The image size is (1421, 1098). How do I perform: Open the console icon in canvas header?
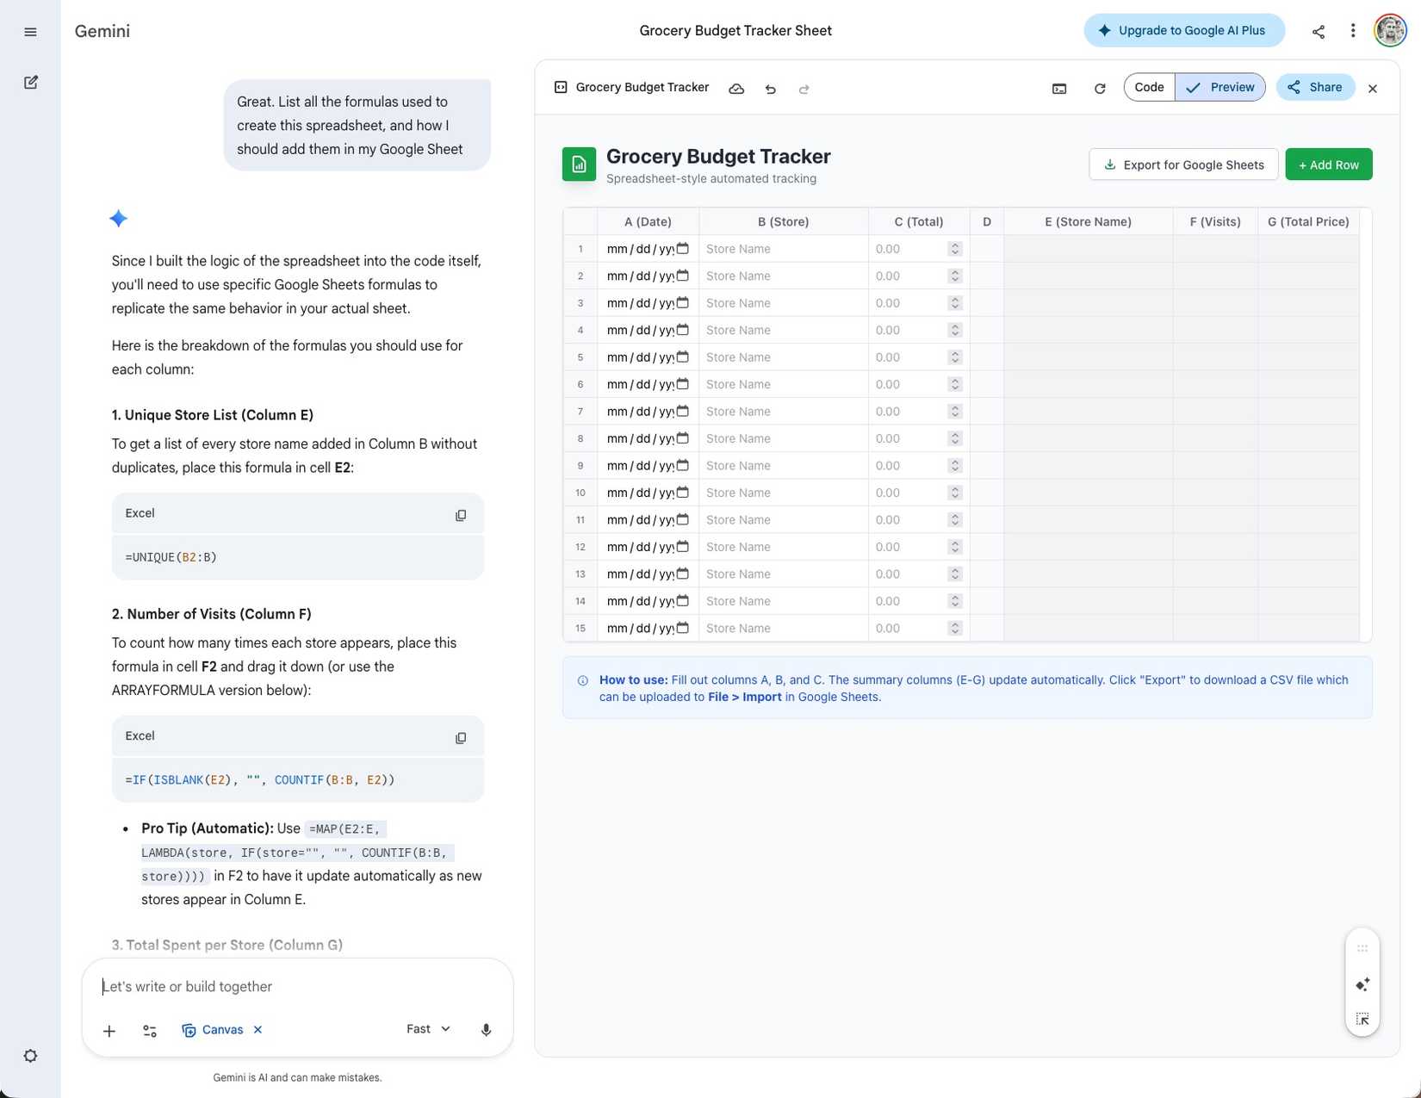tap(1059, 89)
